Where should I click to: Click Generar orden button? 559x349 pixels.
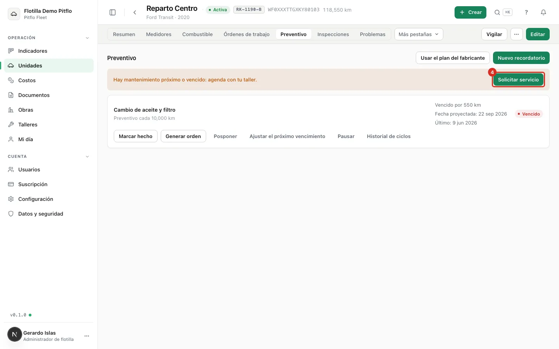tap(183, 136)
